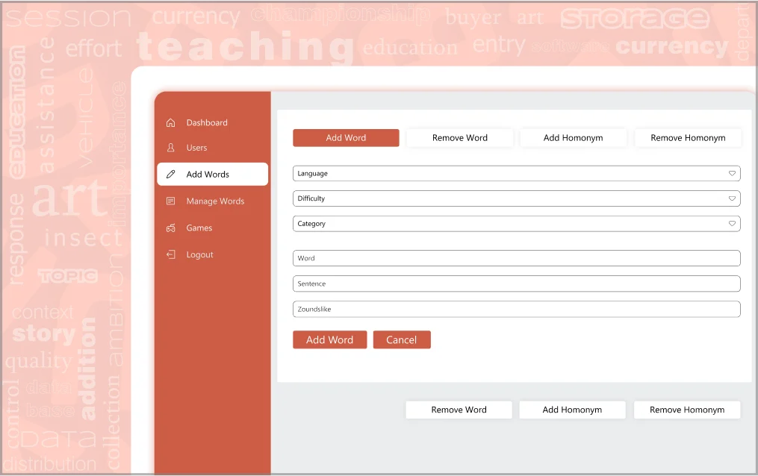Click the bottom Remove Homonym button
The height and width of the screenshot is (476, 758).
[x=686, y=410]
